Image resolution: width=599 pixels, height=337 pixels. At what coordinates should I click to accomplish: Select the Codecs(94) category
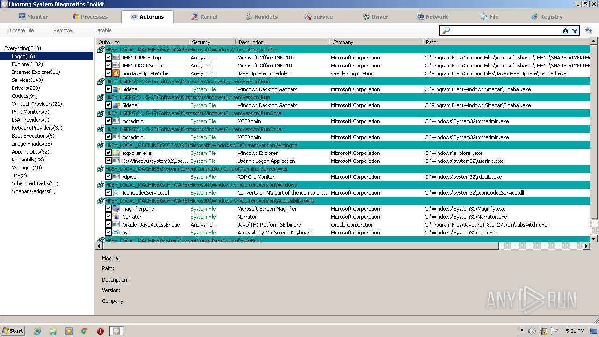(25, 96)
